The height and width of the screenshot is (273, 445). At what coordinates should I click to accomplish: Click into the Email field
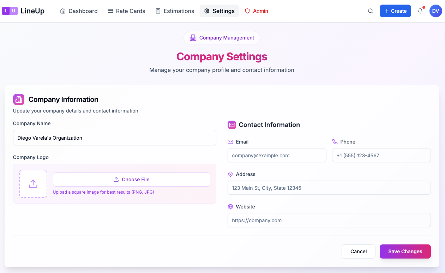277,156
